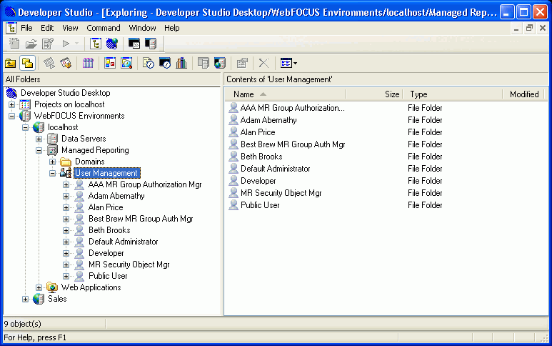Click the colored squares layout icon

tap(110, 64)
